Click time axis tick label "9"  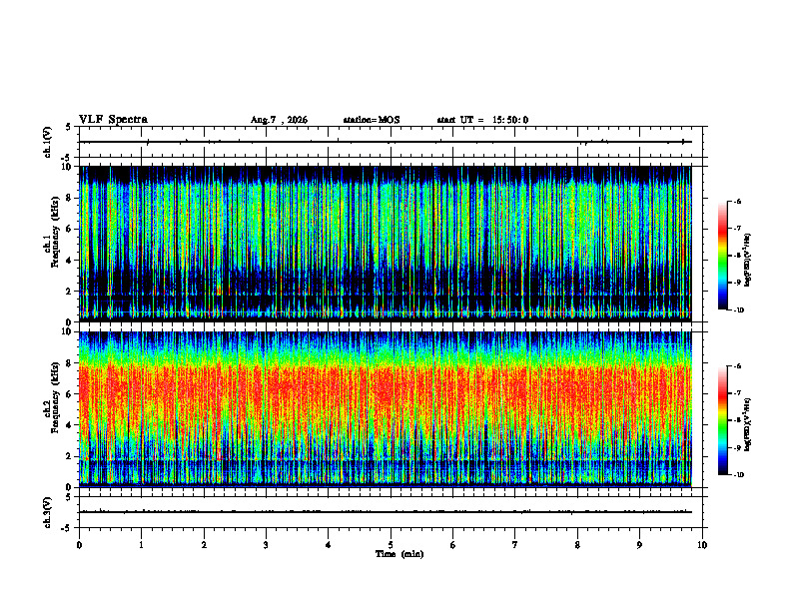(639, 545)
